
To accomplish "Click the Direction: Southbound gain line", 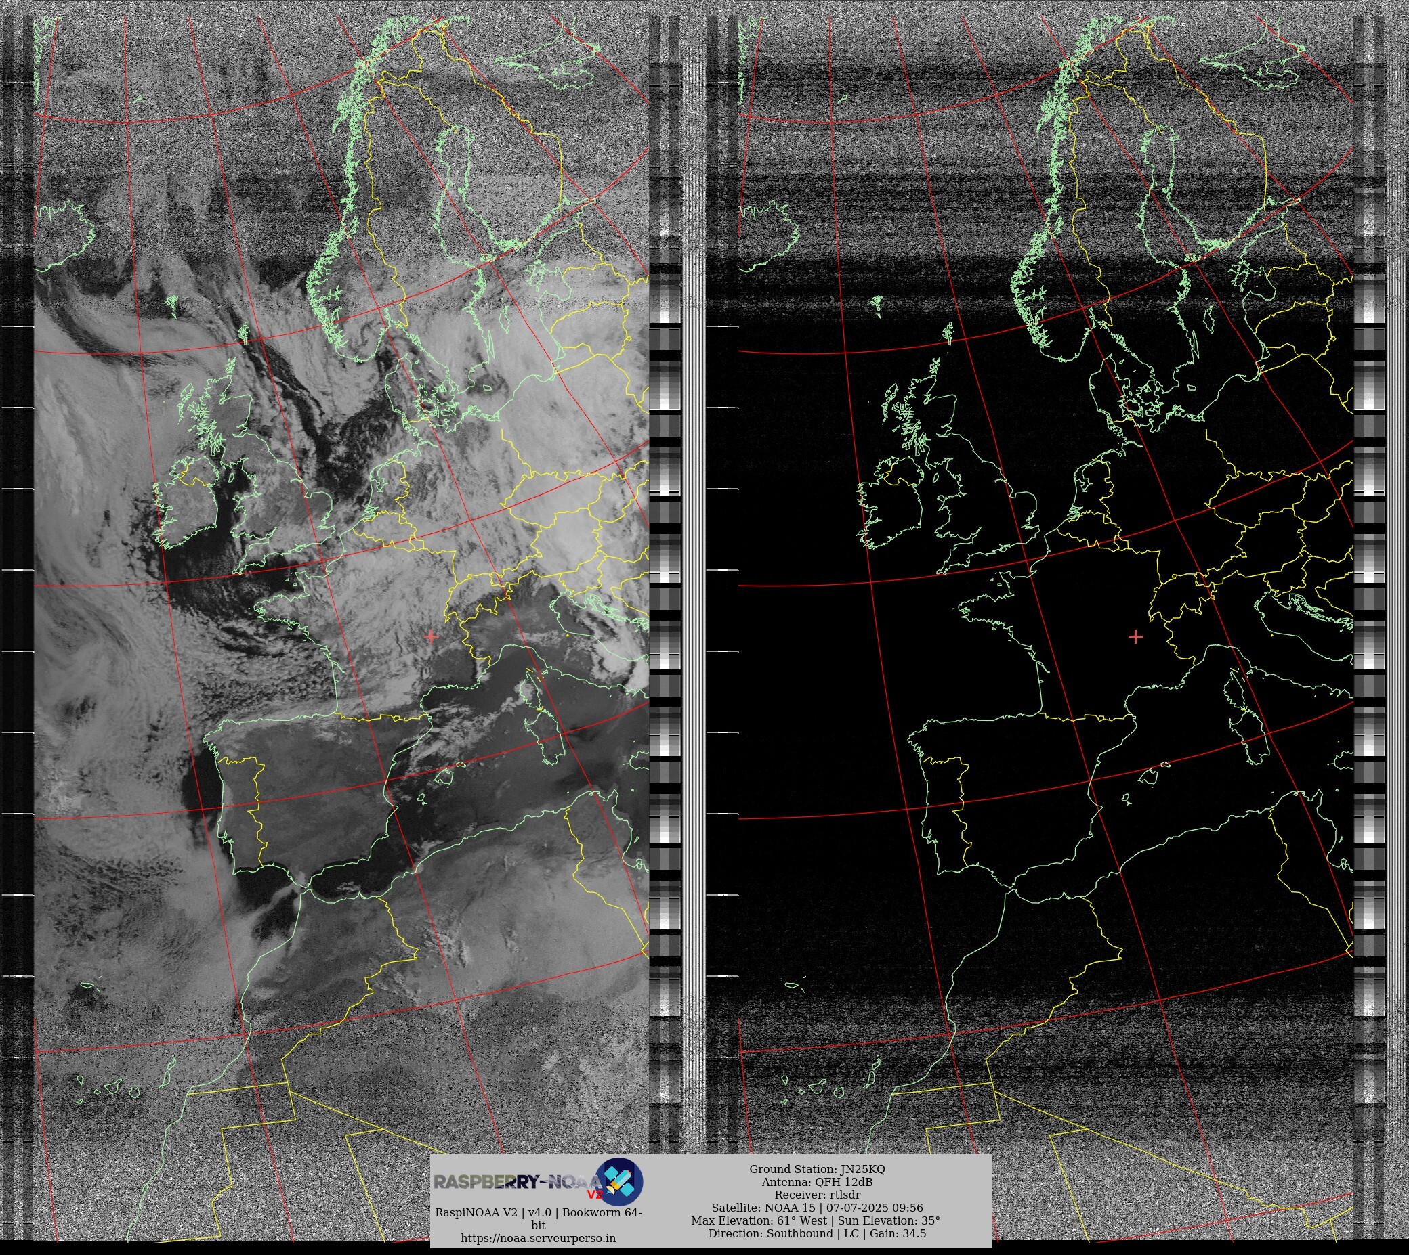I will [x=817, y=1233].
